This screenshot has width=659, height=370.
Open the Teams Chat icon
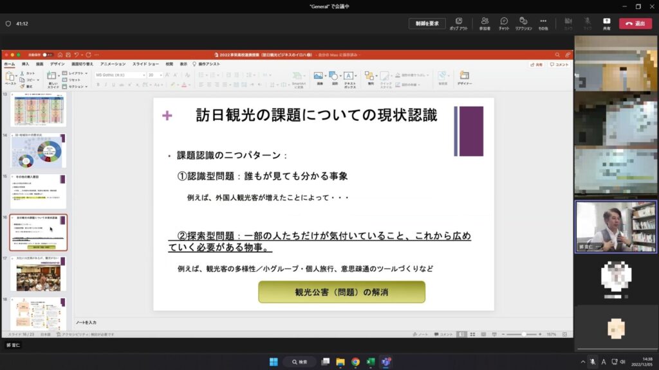[x=504, y=24]
